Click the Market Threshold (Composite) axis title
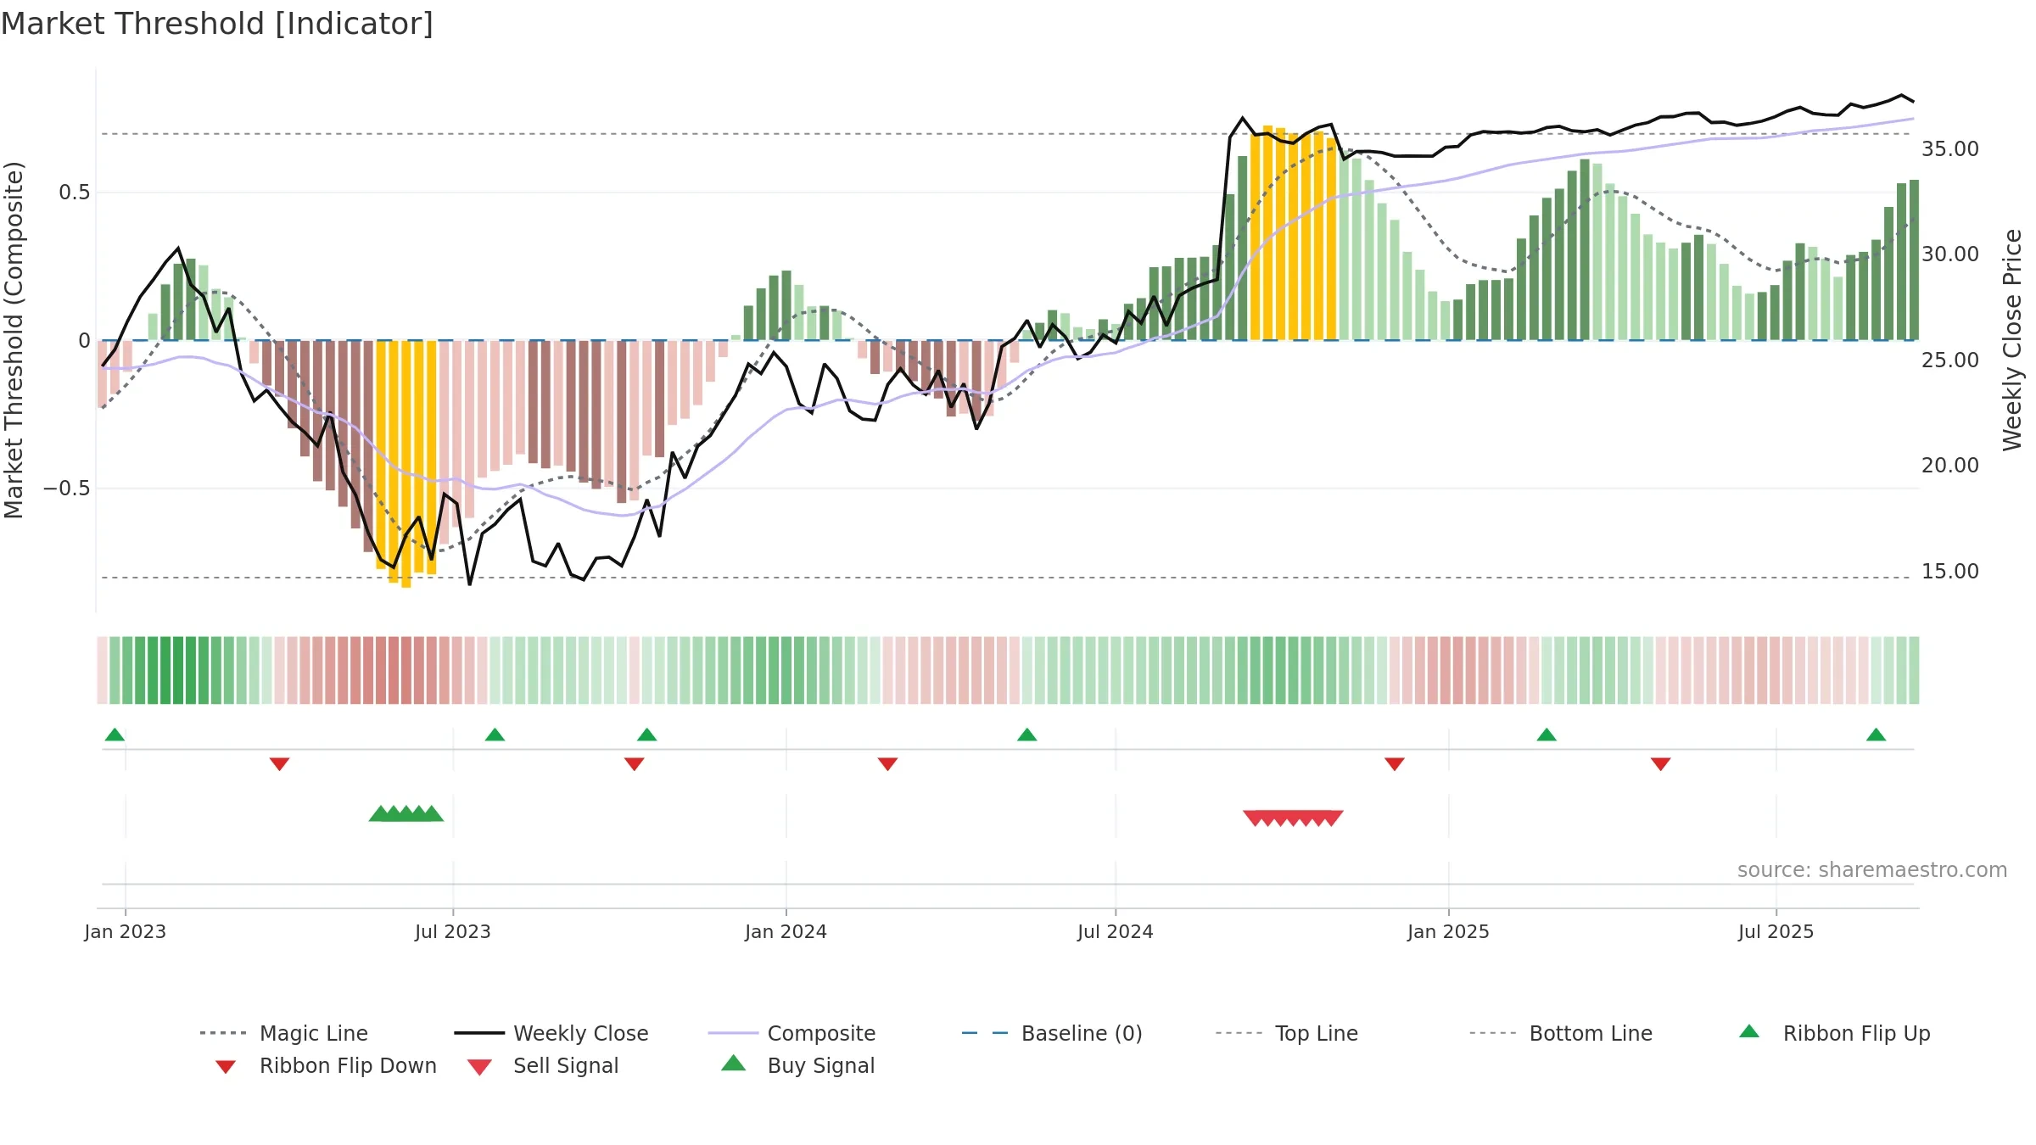Image resolution: width=2036 pixels, height=1145 pixels. click(14, 340)
